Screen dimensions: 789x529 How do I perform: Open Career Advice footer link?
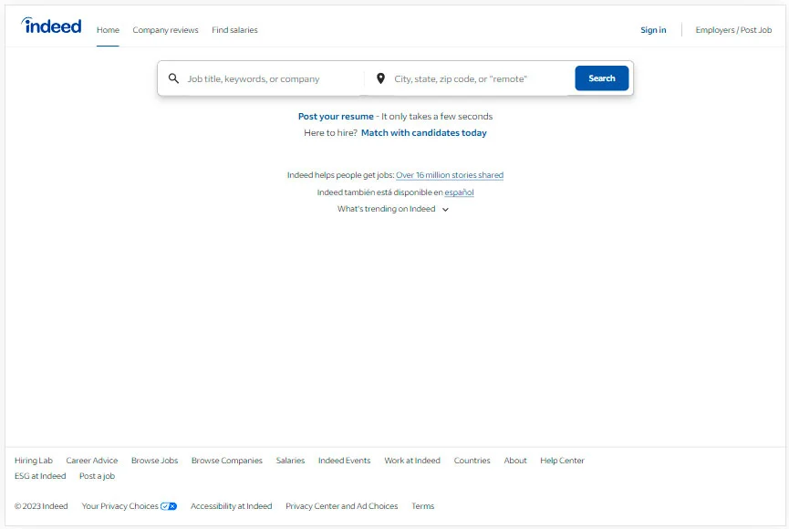(91, 461)
